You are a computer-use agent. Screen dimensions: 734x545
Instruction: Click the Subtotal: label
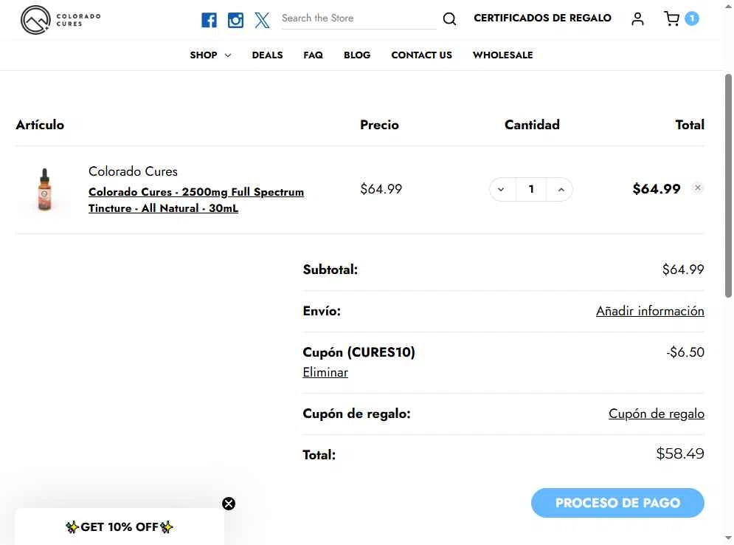tap(330, 270)
